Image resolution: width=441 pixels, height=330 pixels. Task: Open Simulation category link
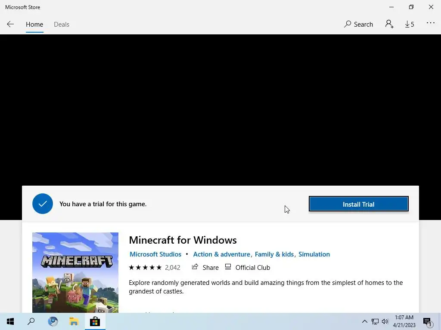pos(314,254)
